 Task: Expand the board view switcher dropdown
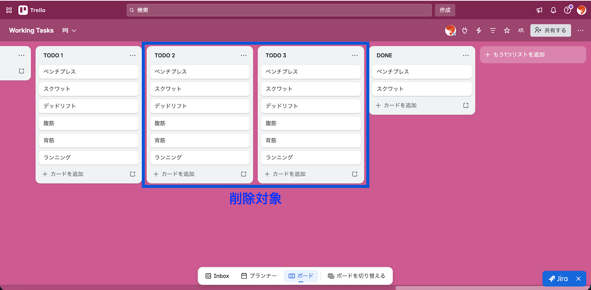69,30
